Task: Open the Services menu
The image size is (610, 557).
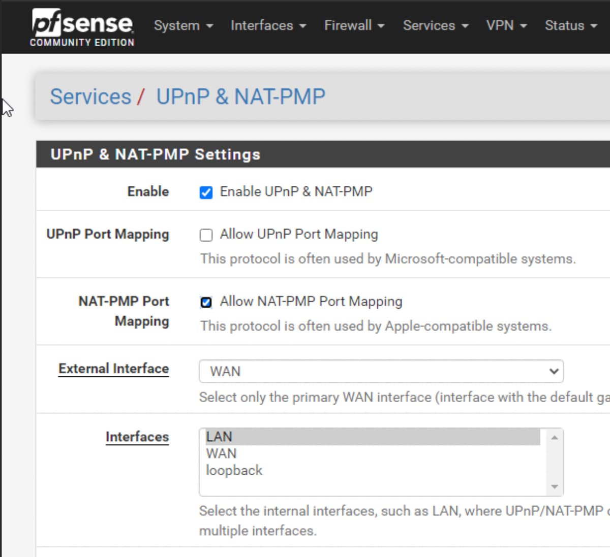Action: (x=430, y=25)
